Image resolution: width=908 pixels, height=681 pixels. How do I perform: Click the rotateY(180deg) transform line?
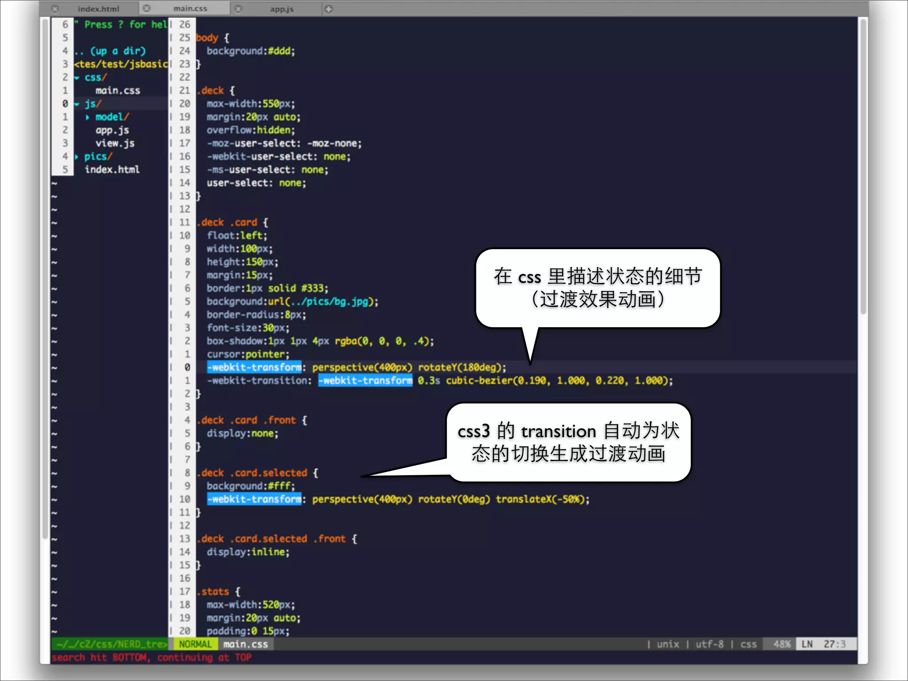pos(356,367)
